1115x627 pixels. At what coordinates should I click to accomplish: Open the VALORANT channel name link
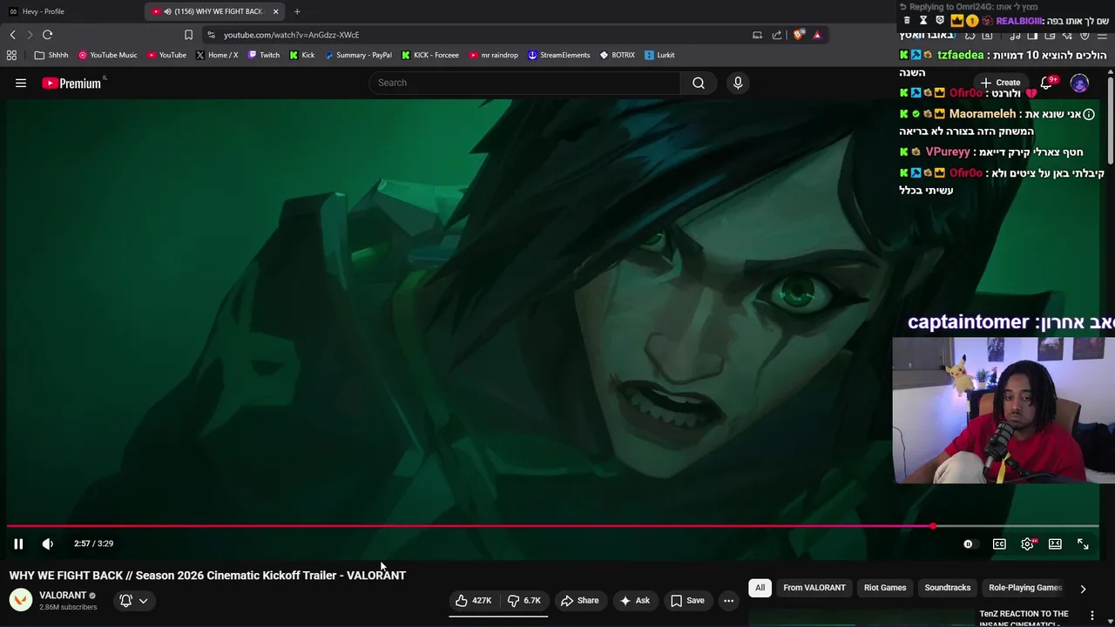coord(63,596)
